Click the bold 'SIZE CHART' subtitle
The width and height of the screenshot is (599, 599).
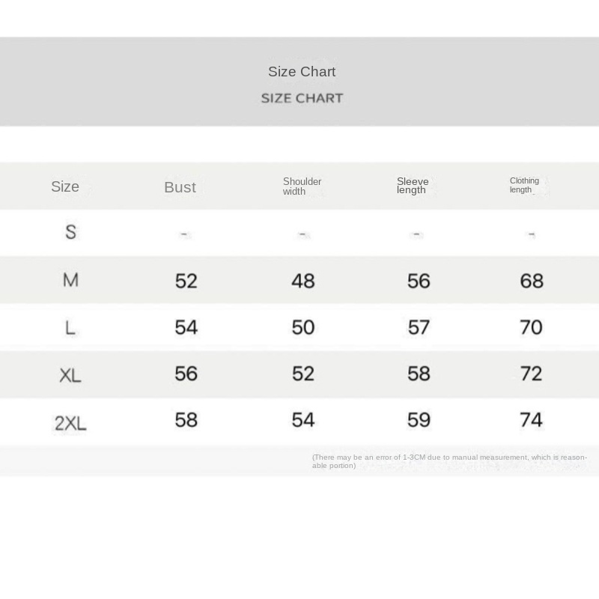(302, 98)
